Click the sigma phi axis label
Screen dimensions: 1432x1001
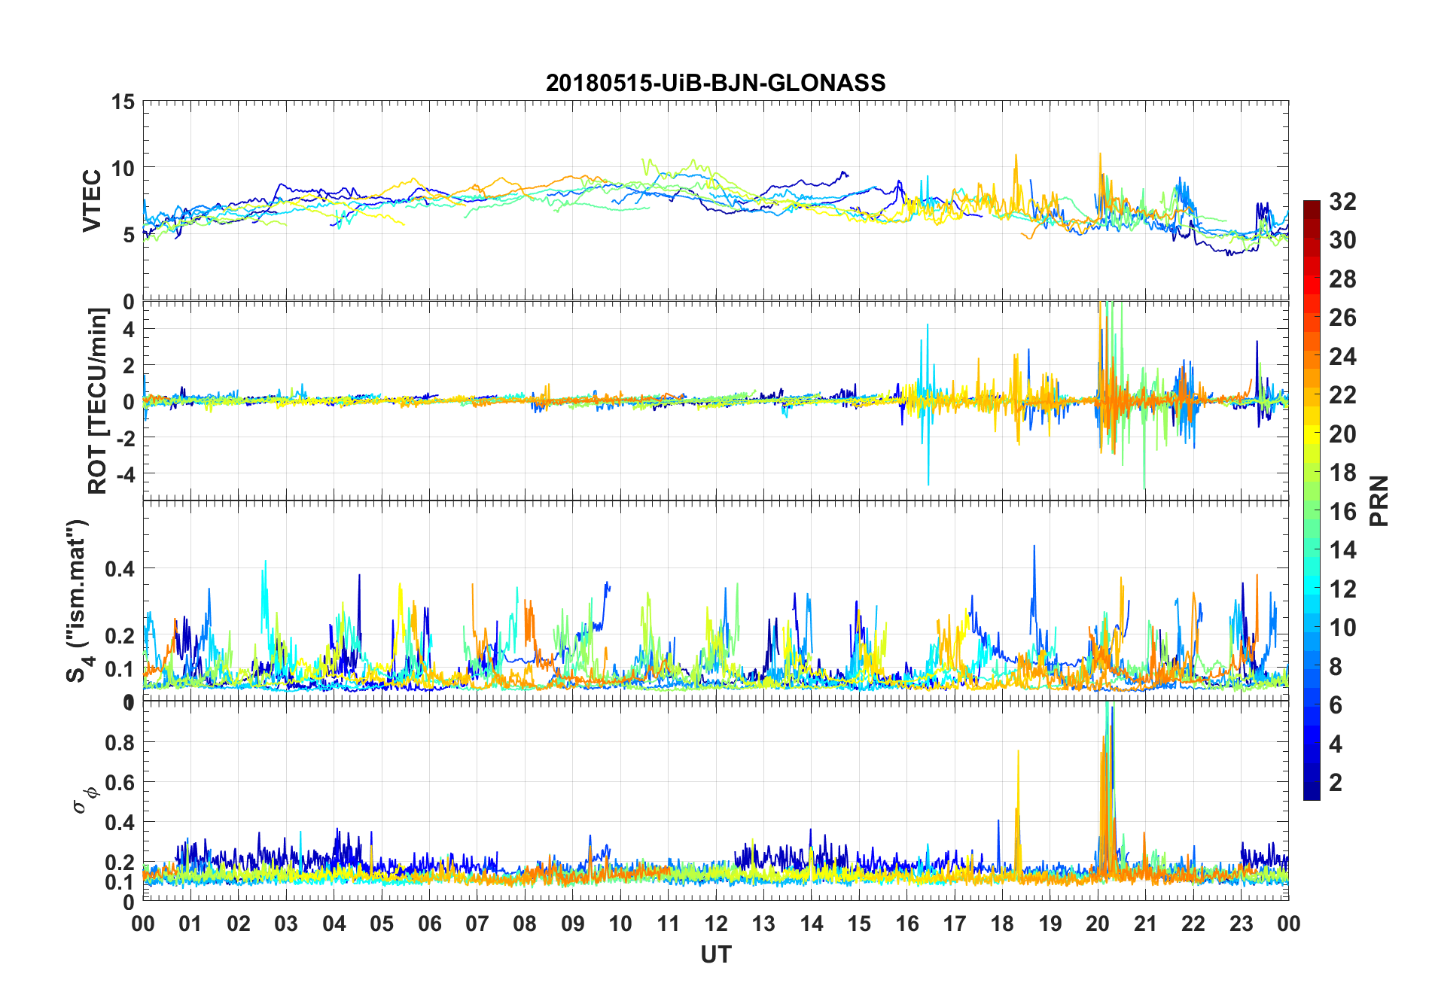(x=85, y=800)
